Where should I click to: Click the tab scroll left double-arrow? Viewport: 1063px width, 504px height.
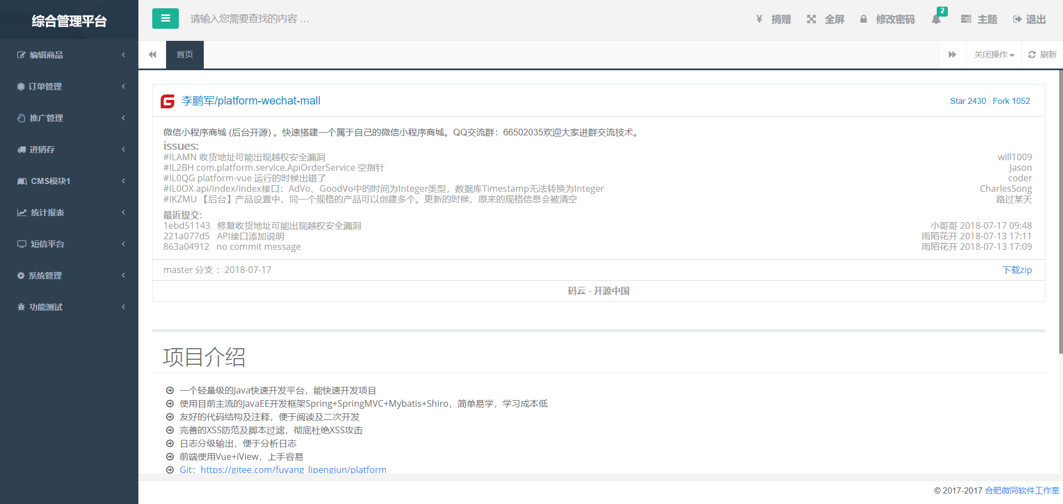pos(152,55)
